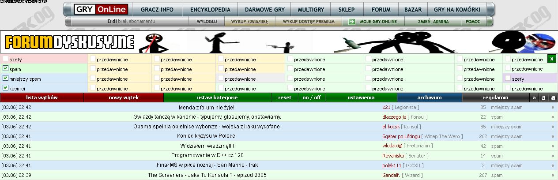Click the 'ustaw kategorie' button
The width and height of the screenshot is (558, 180).
[x=217, y=97]
